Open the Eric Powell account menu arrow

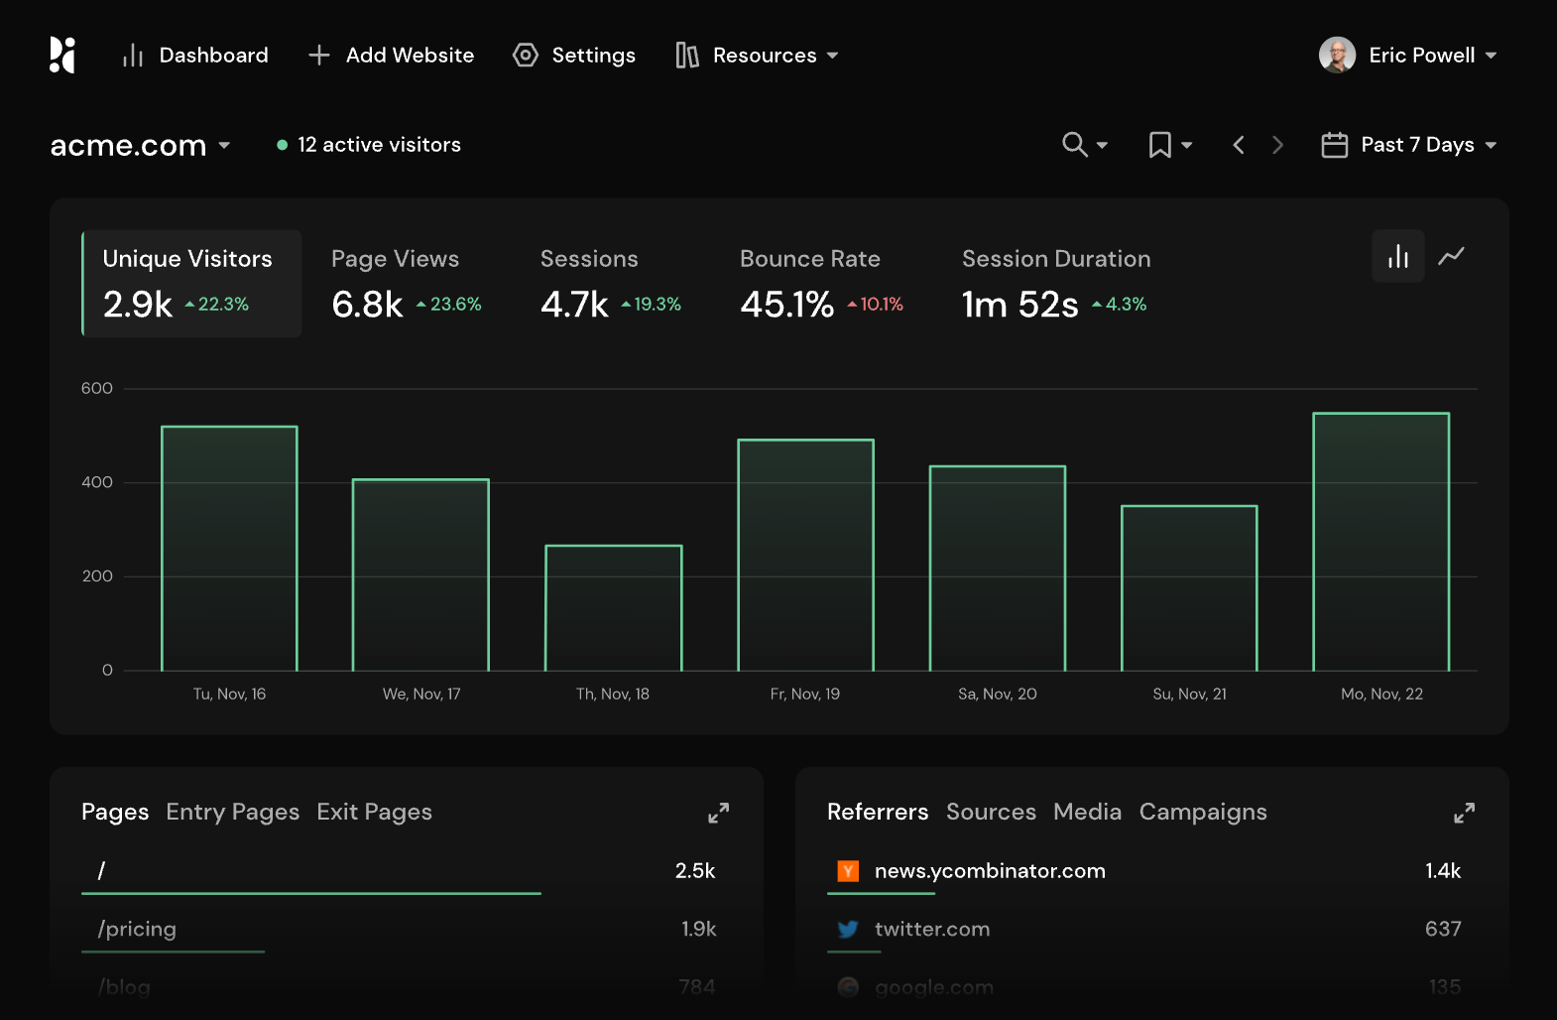1491,56
